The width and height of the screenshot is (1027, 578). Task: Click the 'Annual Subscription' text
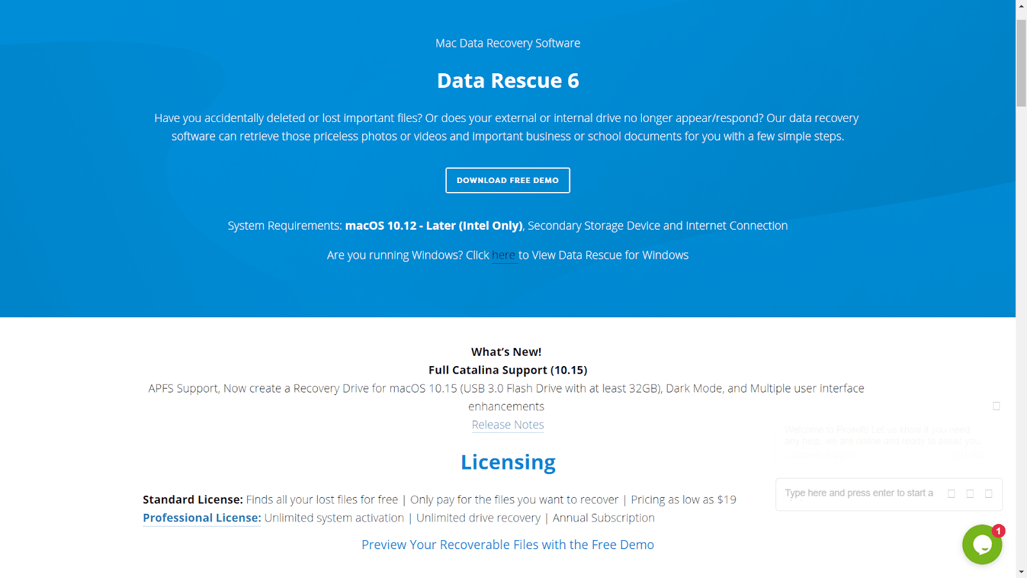pos(603,518)
